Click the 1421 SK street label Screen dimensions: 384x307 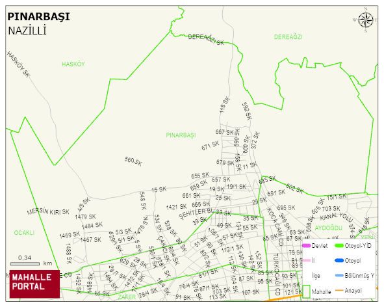[x=176, y=207]
